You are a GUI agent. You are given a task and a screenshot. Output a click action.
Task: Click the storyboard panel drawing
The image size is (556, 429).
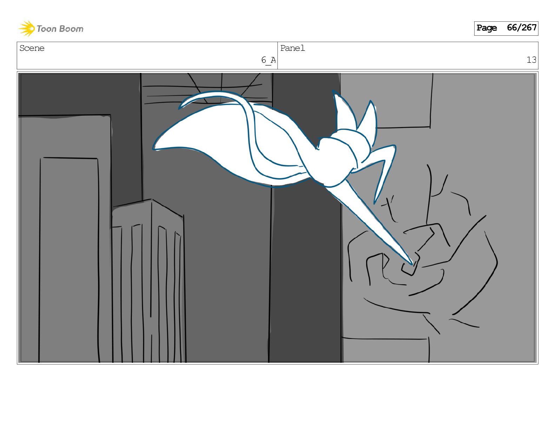coord(277,218)
